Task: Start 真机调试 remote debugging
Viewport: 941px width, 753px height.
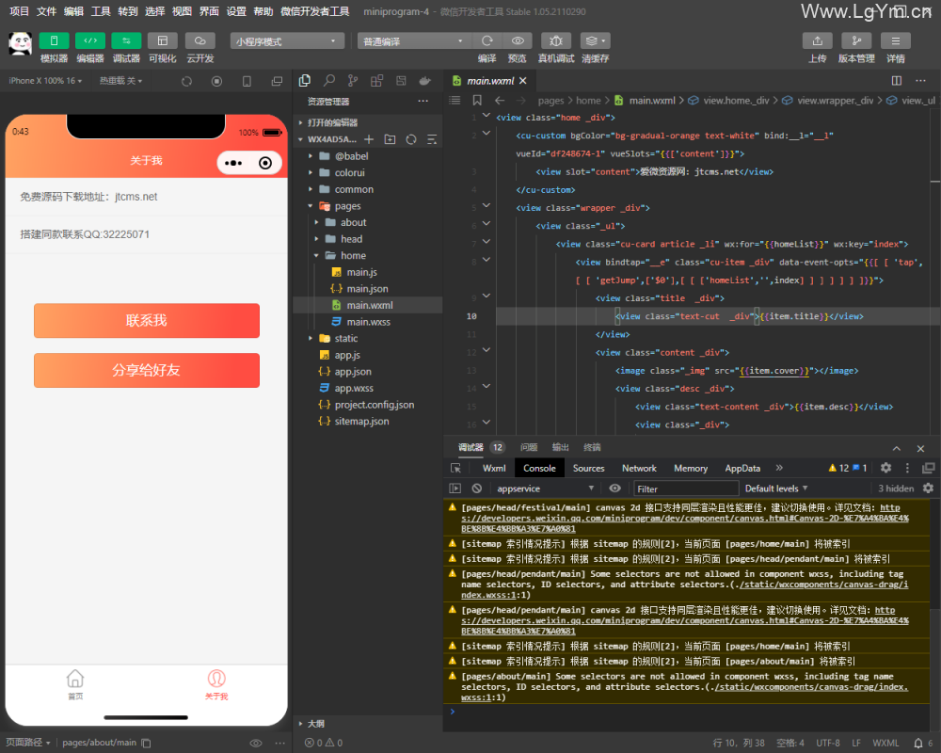Action: 556,40
